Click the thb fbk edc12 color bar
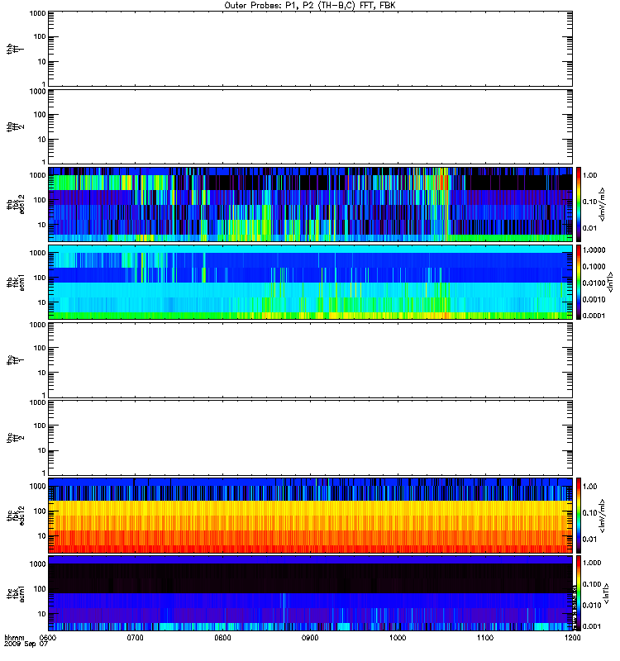 pyautogui.click(x=579, y=204)
